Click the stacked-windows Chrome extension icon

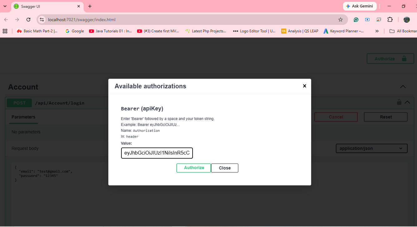tap(379, 20)
